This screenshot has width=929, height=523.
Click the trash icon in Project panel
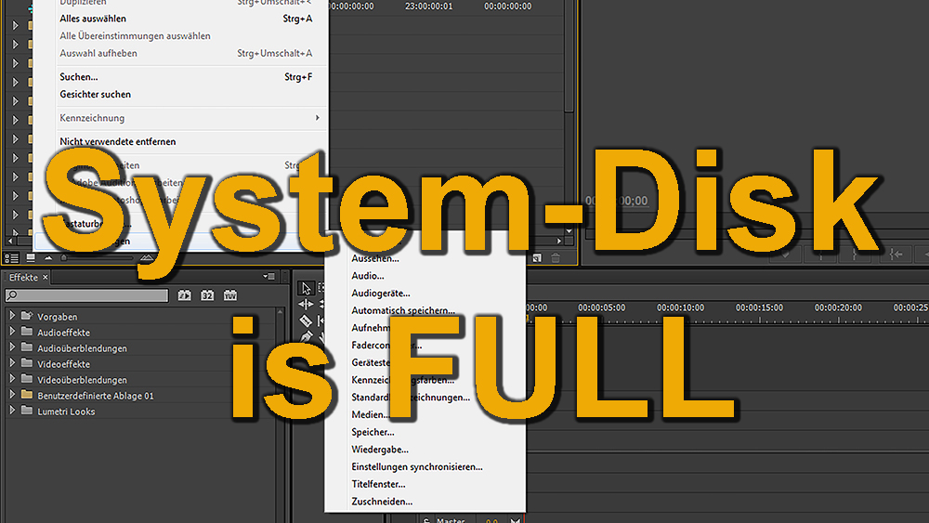tap(556, 257)
